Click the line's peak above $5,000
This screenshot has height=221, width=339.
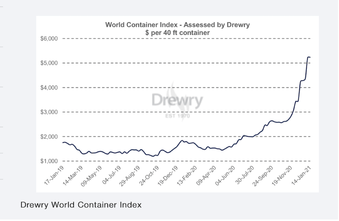(x=308, y=57)
